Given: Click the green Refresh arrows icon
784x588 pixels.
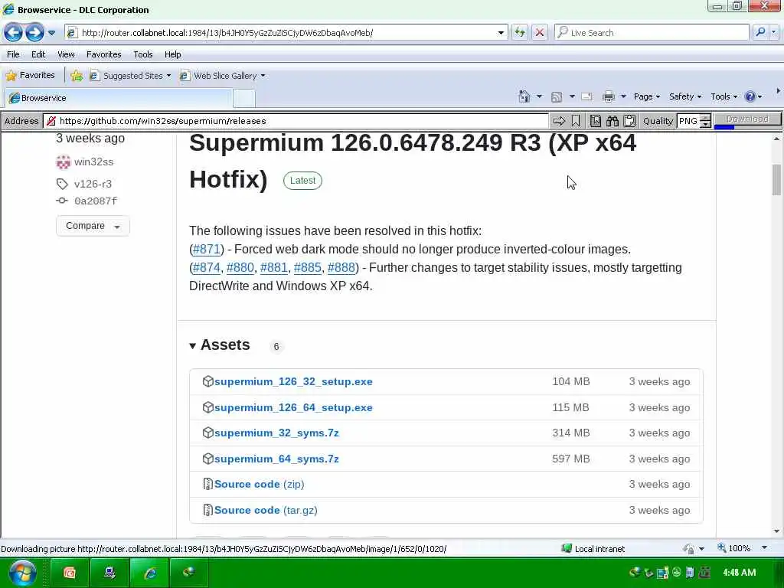Looking at the screenshot, I should point(520,33).
